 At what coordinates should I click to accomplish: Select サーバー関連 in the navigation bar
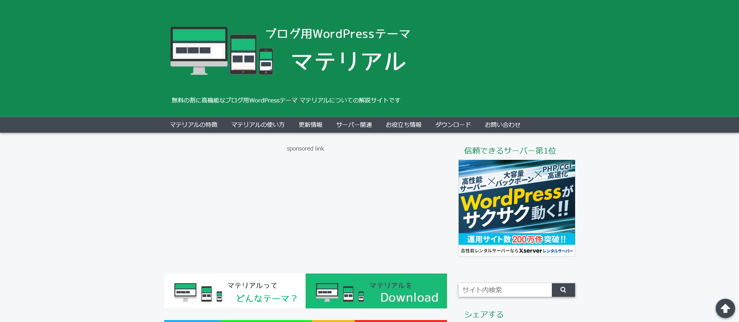click(354, 125)
